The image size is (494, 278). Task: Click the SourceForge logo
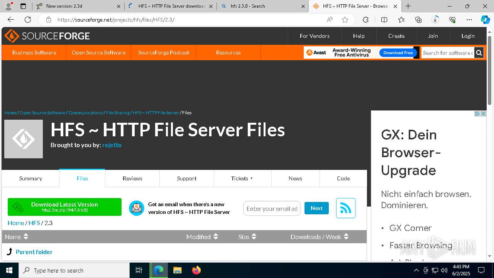(47, 36)
